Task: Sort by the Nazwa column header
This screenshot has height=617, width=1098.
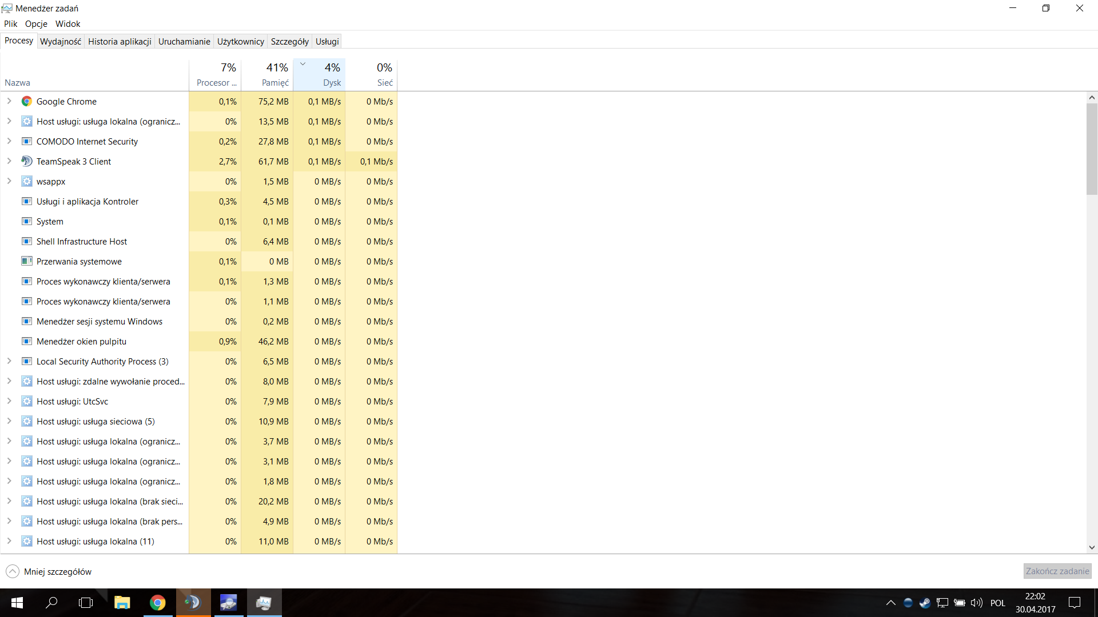Action: pyautogui.click(x=94, y=75)
